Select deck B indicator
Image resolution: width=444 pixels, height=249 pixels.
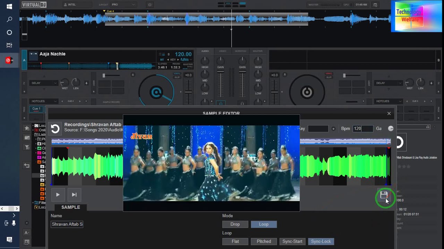(438, 60)
